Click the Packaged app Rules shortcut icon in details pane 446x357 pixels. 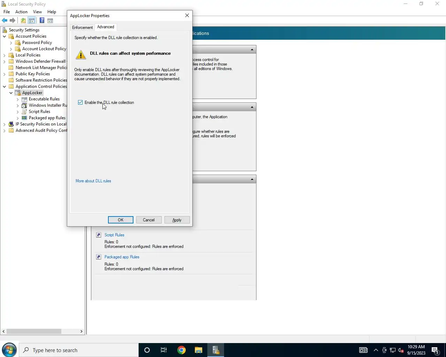coord(99,257)
